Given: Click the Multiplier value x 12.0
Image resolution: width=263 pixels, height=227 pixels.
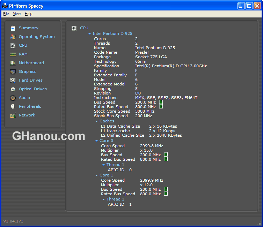Looking at the screenshot, I should click(146, 185).
